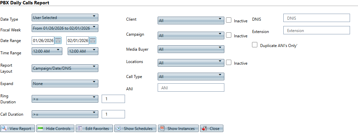Open the Call Type dropdown
358x138 pixels.
click(x=191, y=76)
